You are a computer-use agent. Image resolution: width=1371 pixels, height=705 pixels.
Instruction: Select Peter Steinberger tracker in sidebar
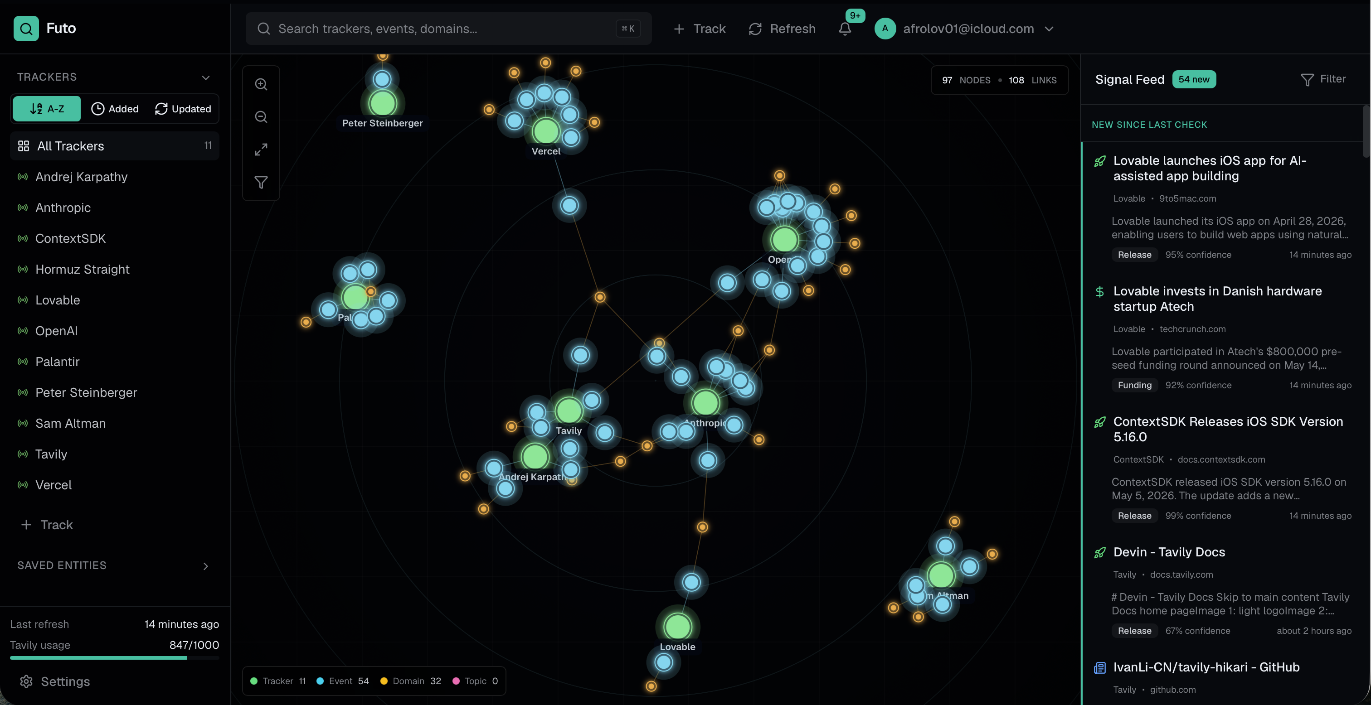pyautogui.click(x=114, y=393)
